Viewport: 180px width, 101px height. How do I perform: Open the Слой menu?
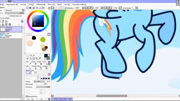point(31,4)
